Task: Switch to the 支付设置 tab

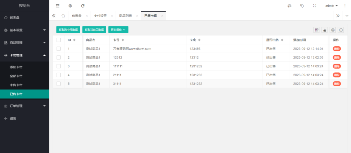Action: click(x=99, y=16)
